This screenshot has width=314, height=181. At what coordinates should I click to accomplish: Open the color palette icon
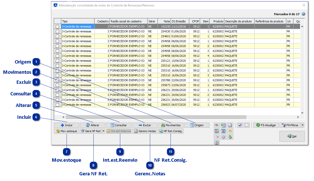[230, 131]
